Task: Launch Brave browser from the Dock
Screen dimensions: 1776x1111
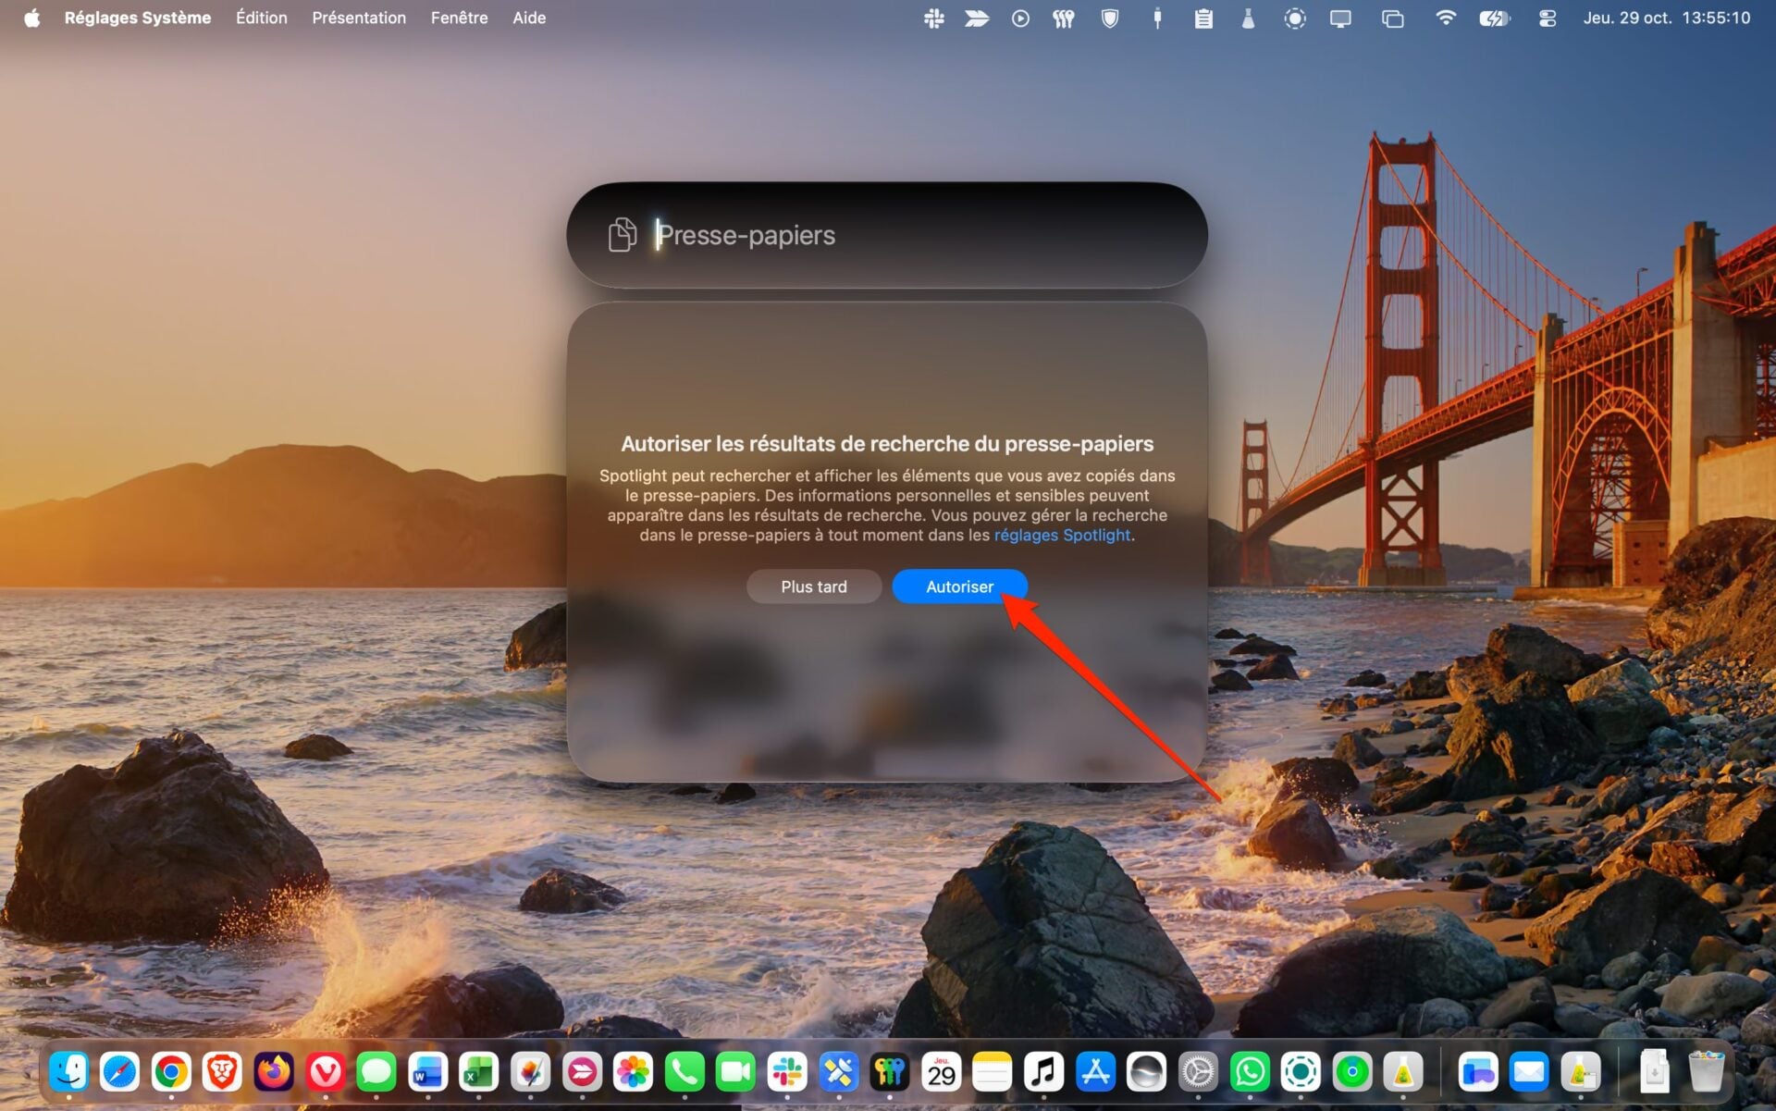Action: [222, 1072]
